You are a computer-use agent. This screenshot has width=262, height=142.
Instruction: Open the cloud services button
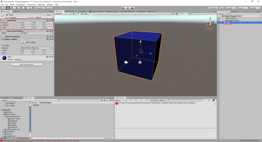tap(222, 8)
